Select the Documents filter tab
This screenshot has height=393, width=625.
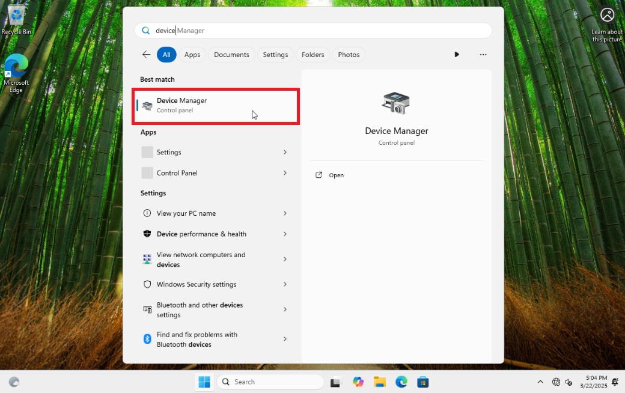pos(231,55)
